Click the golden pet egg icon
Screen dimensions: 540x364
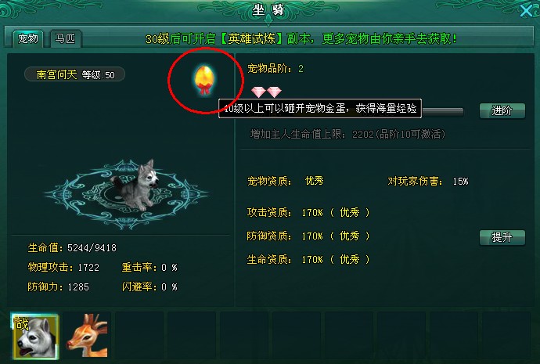pos(204,80)
